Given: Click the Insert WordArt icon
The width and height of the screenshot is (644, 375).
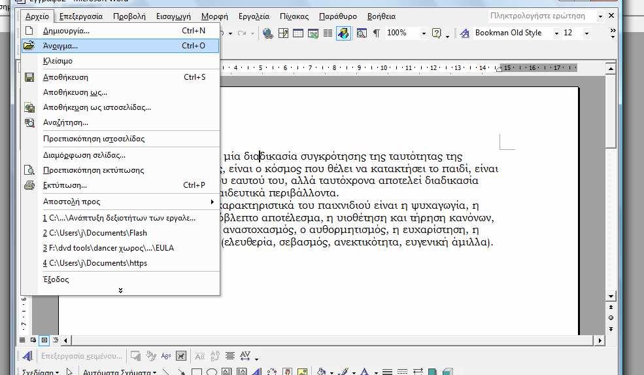Looking at the screenshot, I should (27, 356).
